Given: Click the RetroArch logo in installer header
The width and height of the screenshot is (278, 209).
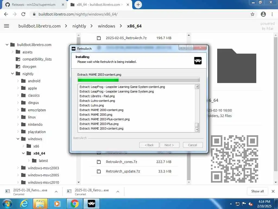Looking at the screenshot, I should tap(198, 61).
